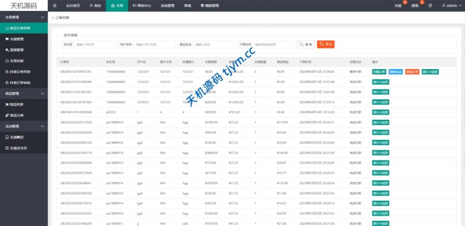This screenshot has width=465, height=226.
Task: Focus the 手机号 search input field
Action: (94, 44)
